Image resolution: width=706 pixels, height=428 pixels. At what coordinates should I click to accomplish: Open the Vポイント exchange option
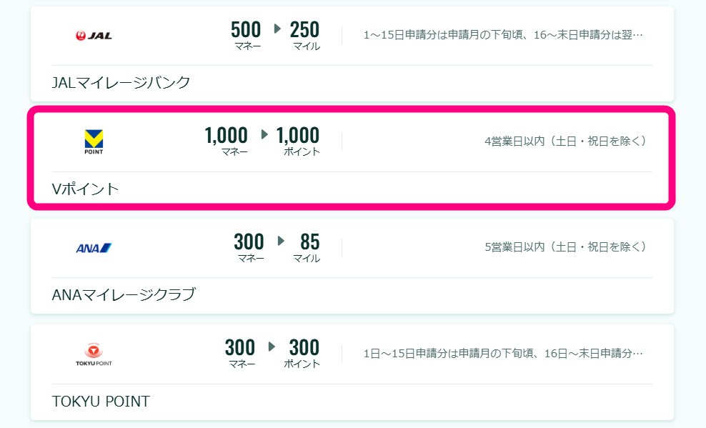click(x=352, y=158)
